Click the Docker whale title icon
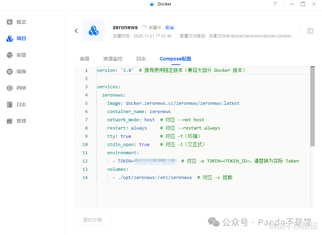Image resolution: width=322 pixels, height=235 pixels. pos(152,4)
